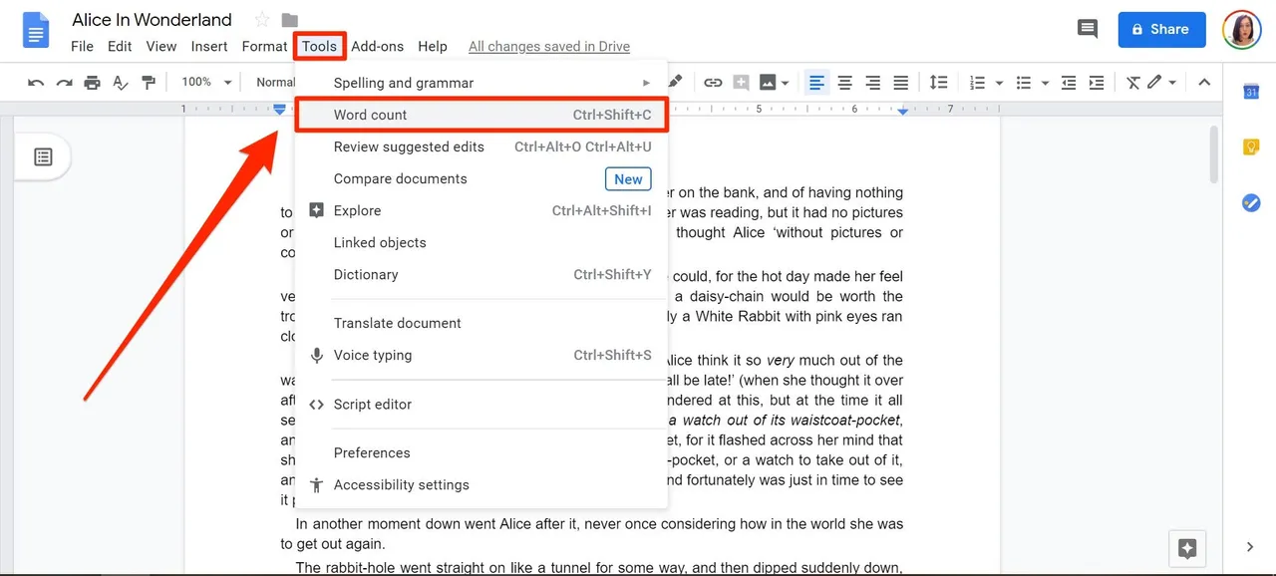Click the Explore button at bottom right

[x=1187, y=548]
